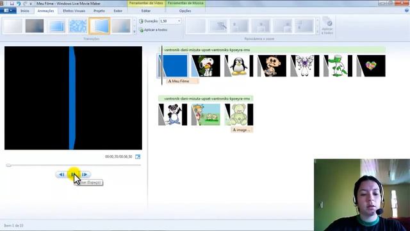Click the 00:00,20/00:56,50 timecode text
Image resolution: width=410 pixels, height=231 pixels.
pyautogui.click(x=119, y=157)
